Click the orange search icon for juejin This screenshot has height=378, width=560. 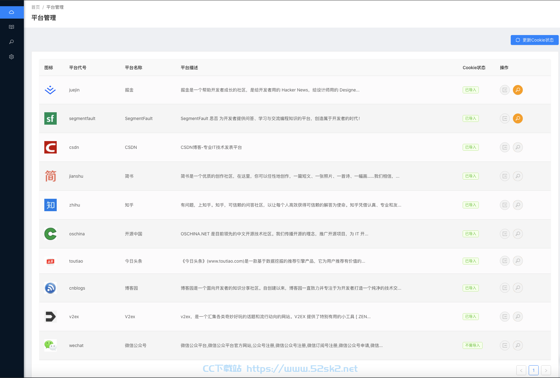click(518, 90)
